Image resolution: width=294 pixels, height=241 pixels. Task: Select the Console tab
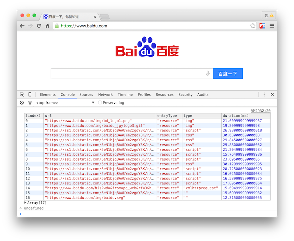[x=68, y=95]
